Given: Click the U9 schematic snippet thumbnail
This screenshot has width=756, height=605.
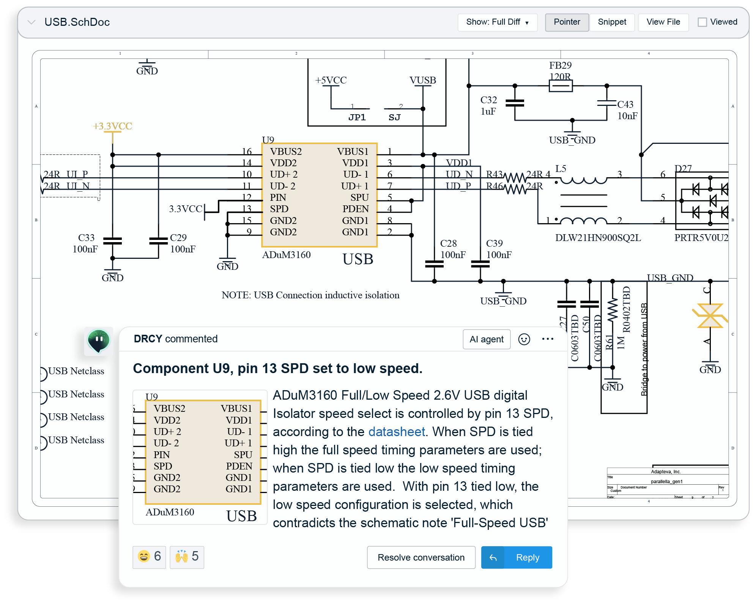Looking at the screenshot, I should [200, 455].
